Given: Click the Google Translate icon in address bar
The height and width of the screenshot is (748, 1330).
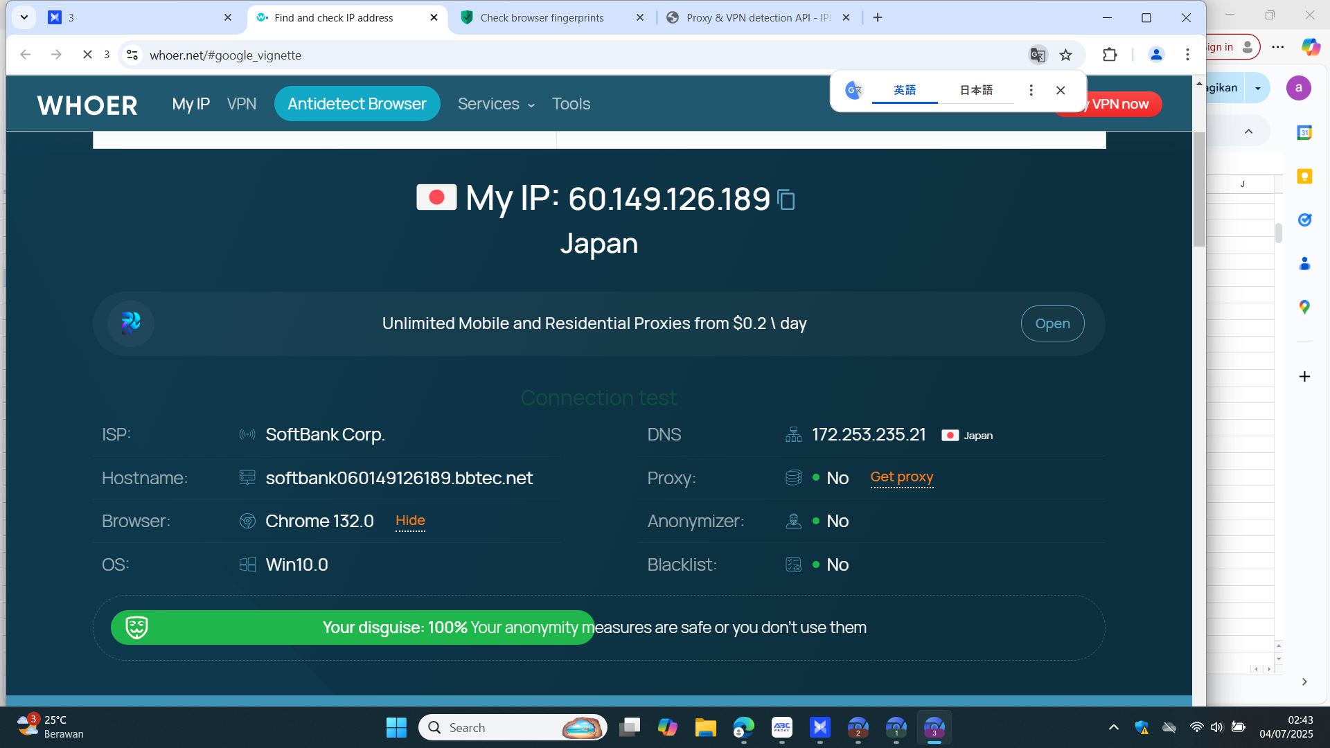Looking at the screenshot, I should click(1037, 55).
